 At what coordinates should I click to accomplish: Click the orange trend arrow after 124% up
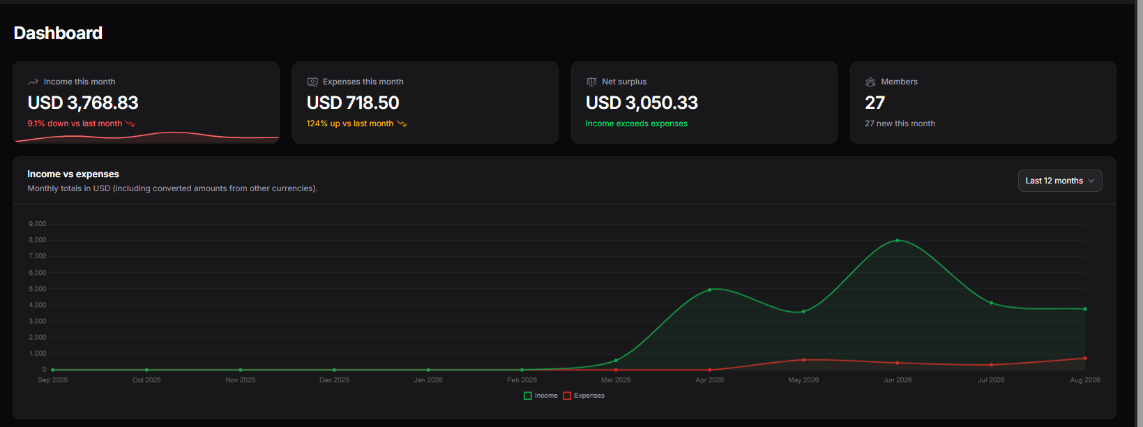coord(402,123)
